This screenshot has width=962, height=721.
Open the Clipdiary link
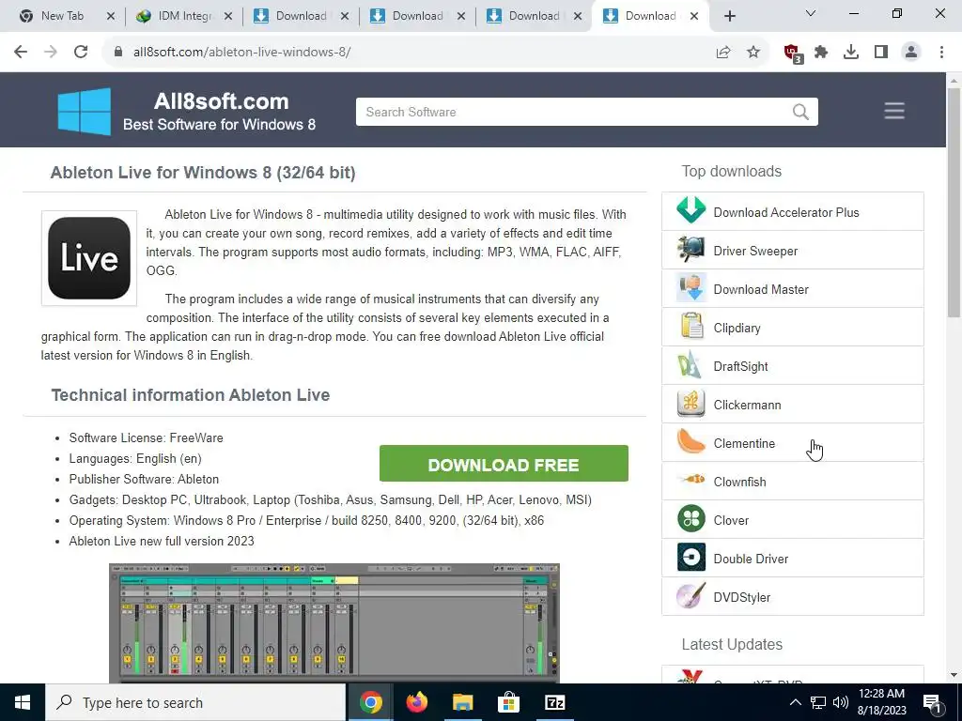coord(737,328)
